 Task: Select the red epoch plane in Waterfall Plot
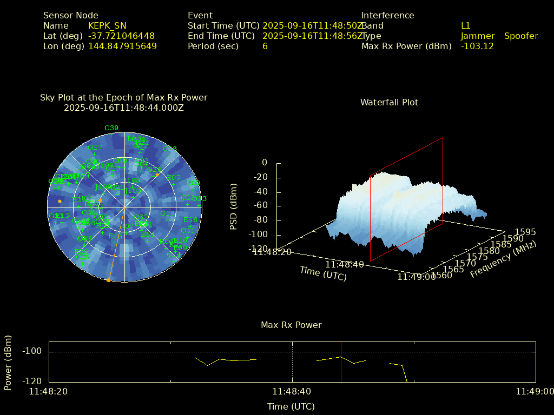coord(406,200)
